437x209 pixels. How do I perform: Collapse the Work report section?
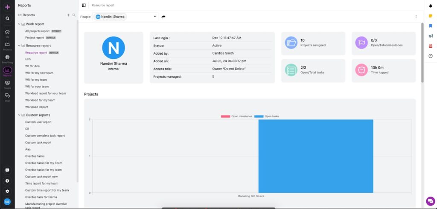19,24
